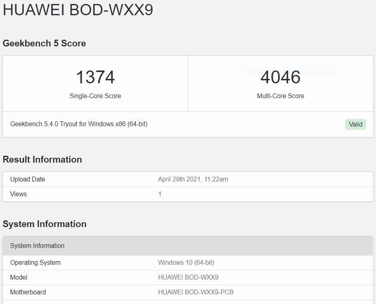Image resolution: width=376 pixels, height=304 pixels.
Task: Click the HUAWEI BOD-WXX9 page title
Action: (78, 10)
